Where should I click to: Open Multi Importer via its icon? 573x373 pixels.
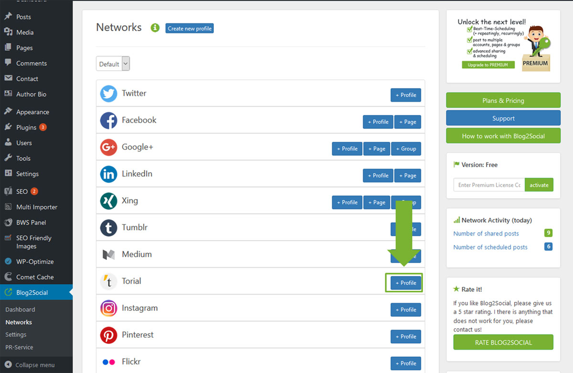coord(8,207)
